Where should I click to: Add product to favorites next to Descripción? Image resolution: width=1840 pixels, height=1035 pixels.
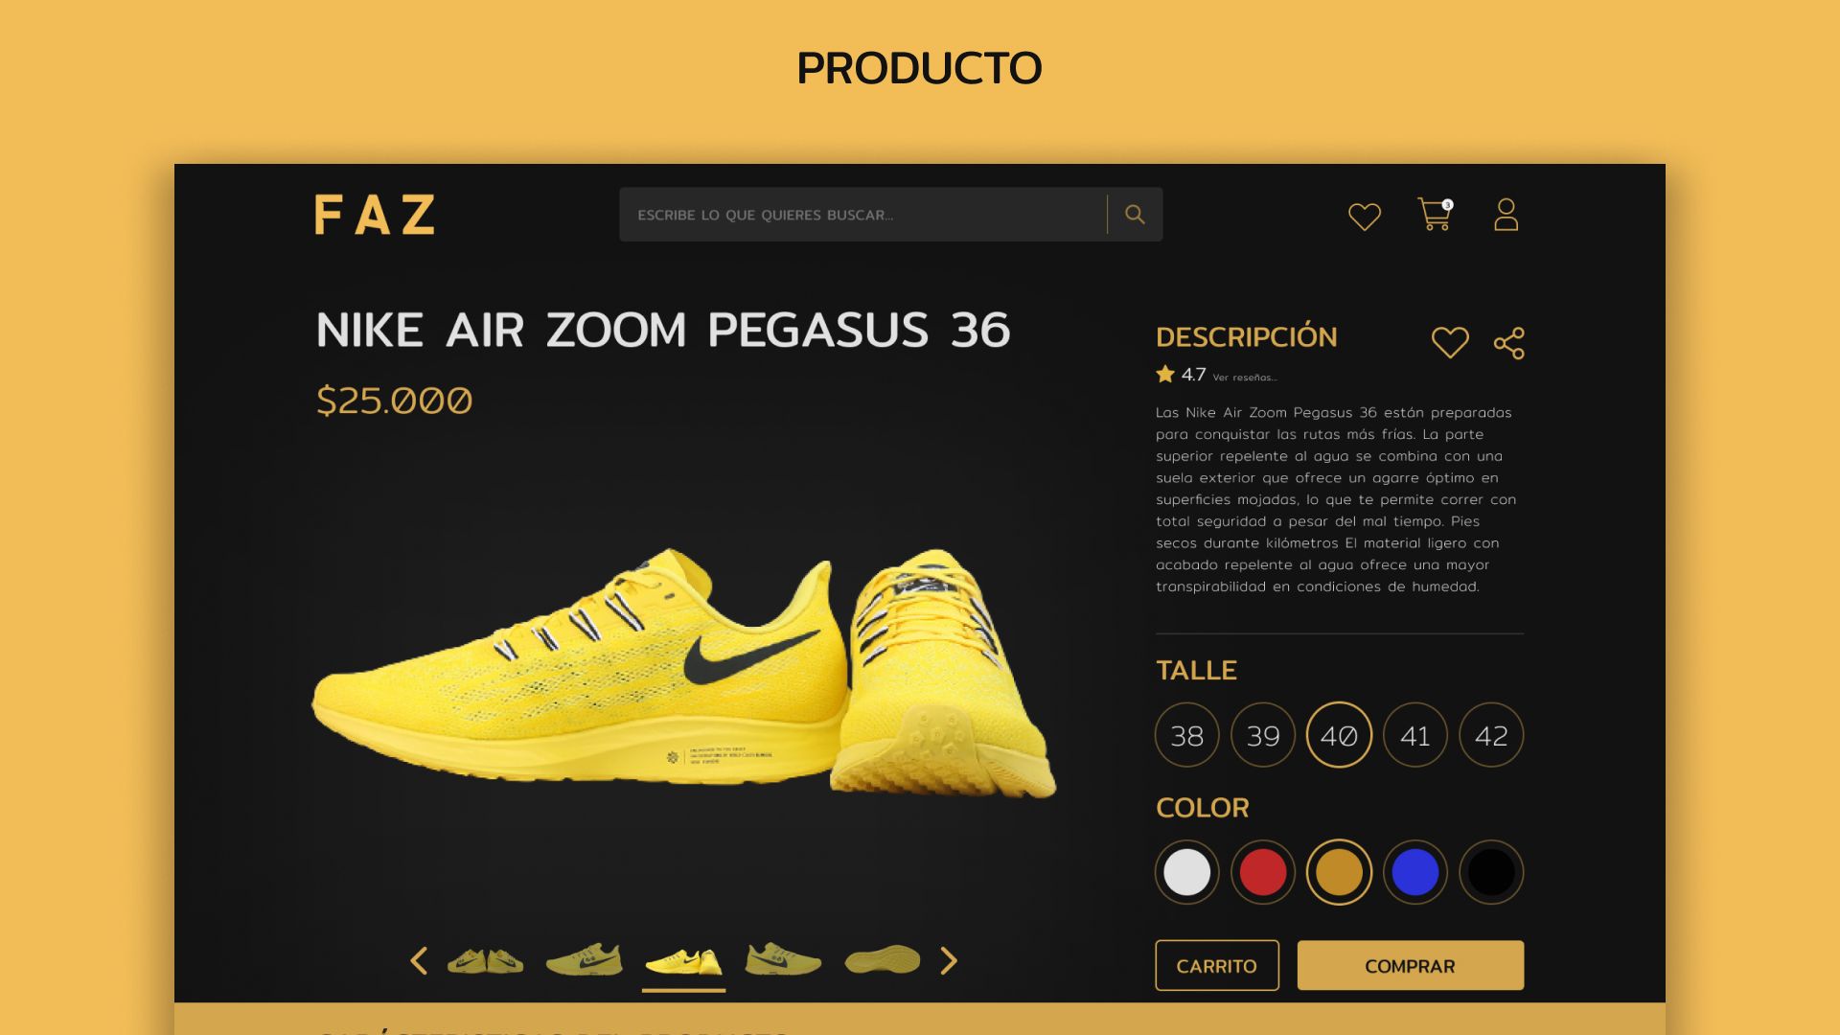click(1450, 342)
